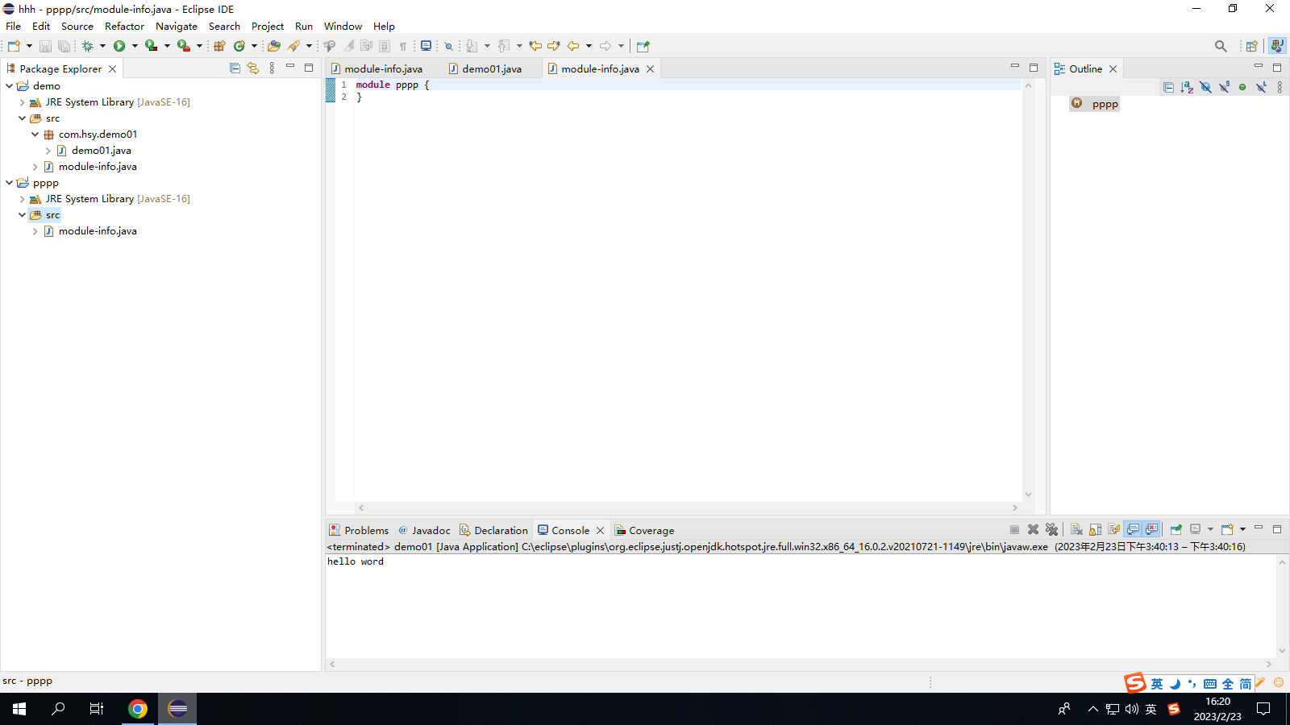Viewport: 1290px width, 725px height.
Task: Toggle word wrap in the Console view
Action: pyautogui.click(x=1113, y=529)
